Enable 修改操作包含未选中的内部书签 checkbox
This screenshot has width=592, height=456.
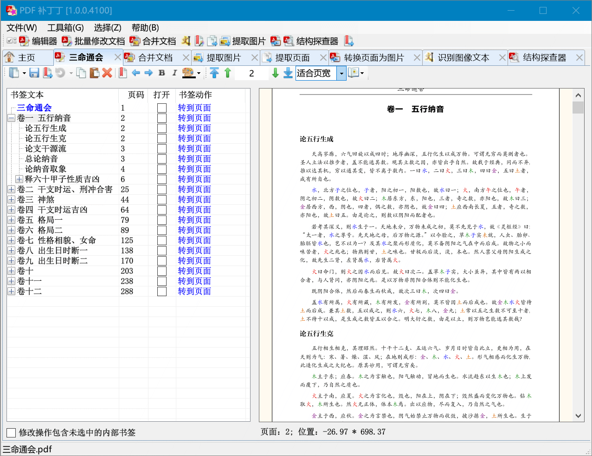click(12, 433)
